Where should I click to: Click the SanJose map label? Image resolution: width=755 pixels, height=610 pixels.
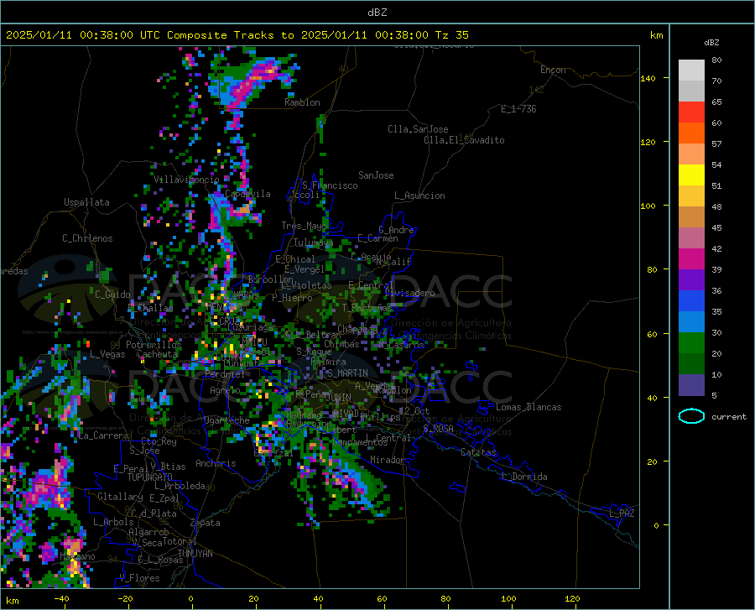click(376, 175)
